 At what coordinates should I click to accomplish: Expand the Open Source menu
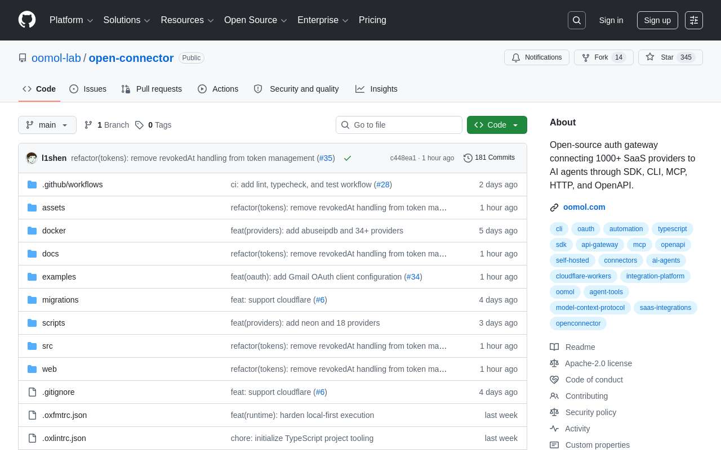point(256,20)
